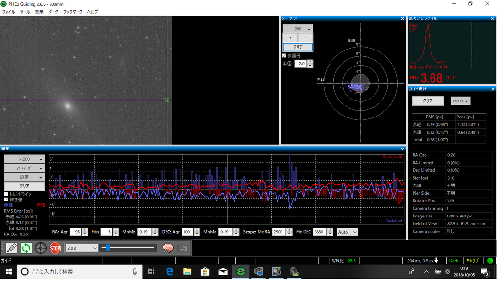Close the 履歴 graph panel
The height and width of the screenshot is (284, 497).
click(402, 149)
